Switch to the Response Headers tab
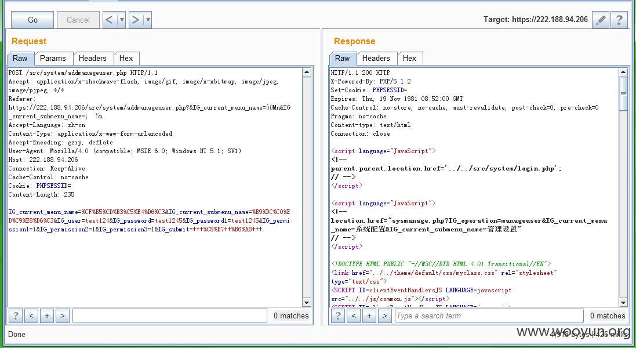The height and width of the screenshot is (348, 636). [376, 58]
